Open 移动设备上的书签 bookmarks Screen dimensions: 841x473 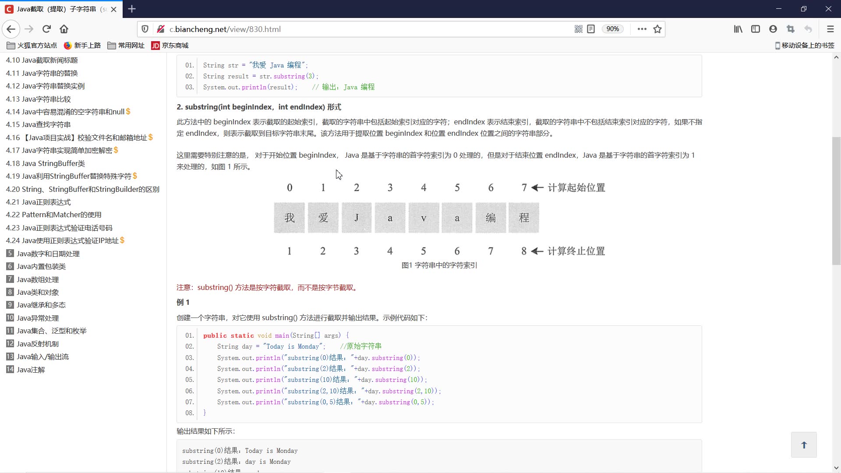click(x=805, y=46)
